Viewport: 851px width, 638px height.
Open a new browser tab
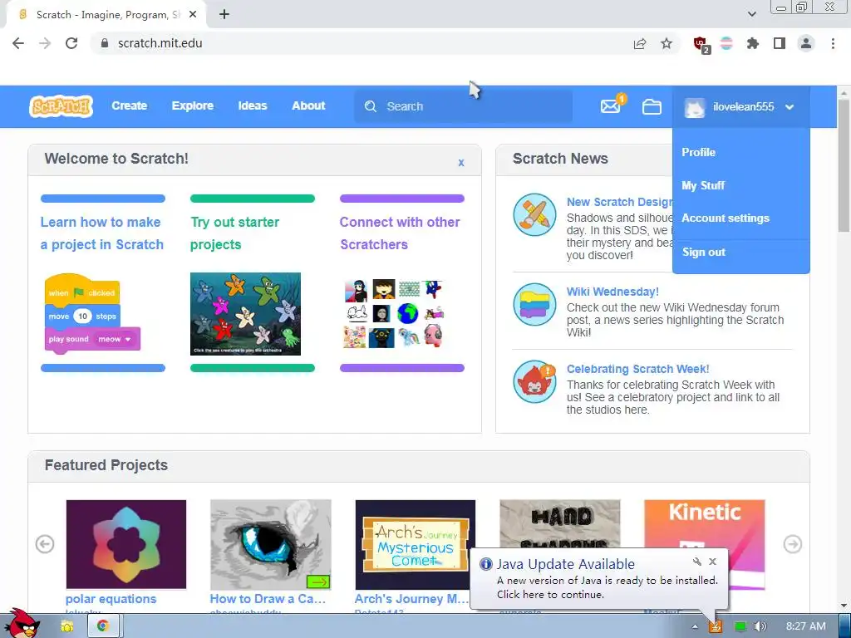[224, 15]
